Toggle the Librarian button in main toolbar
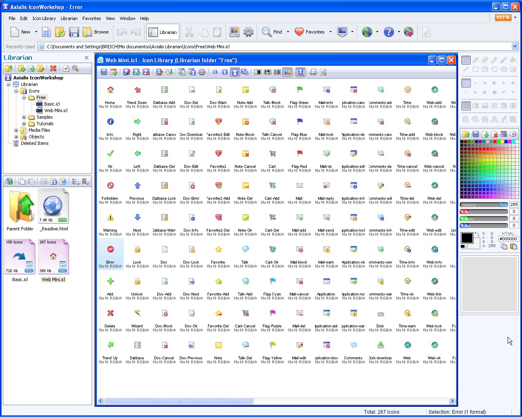Viewport: 522px width, 417px height. [163, 32]
